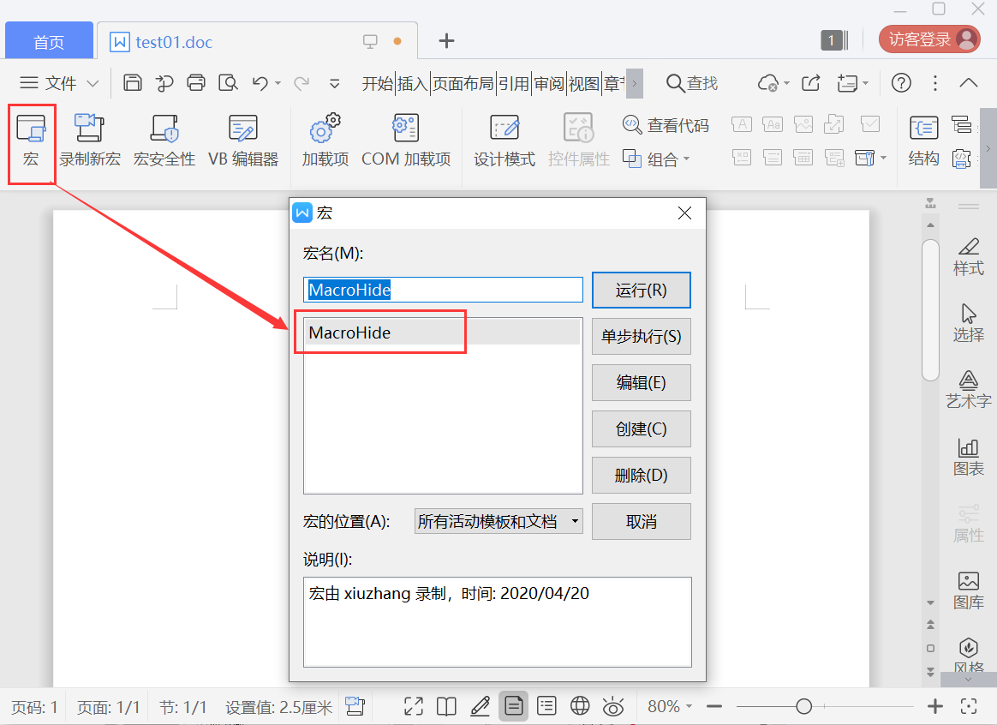Toggle 设计模式 design mode
Screen dimensions: 997x725
(x=504, y=141)
